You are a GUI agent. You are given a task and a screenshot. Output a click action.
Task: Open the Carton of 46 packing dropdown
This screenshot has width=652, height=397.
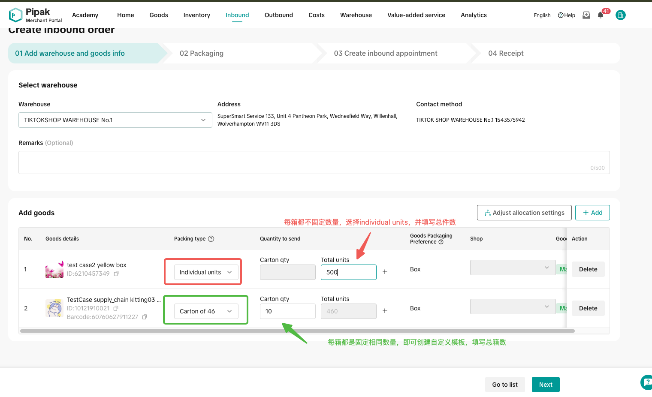tap(206, 311)
